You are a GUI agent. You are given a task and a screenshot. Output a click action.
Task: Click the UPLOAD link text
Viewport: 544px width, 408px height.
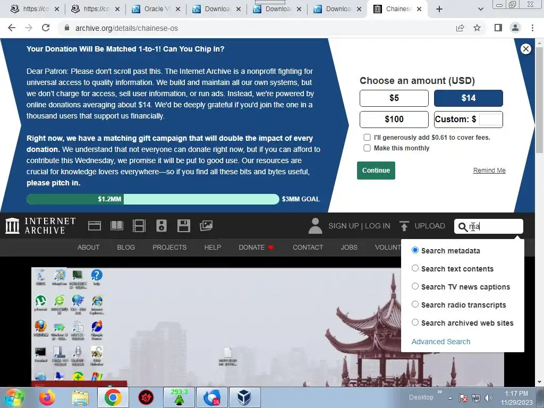(430, 226)
